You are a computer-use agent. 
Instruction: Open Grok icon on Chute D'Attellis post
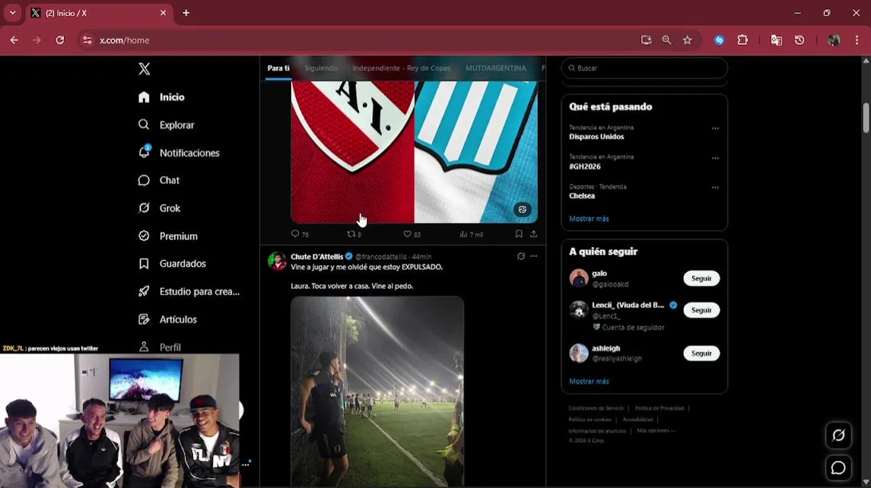point(521,256)
